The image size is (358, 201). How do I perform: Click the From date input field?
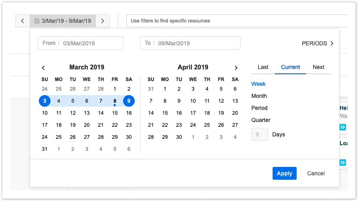point(81,43)
